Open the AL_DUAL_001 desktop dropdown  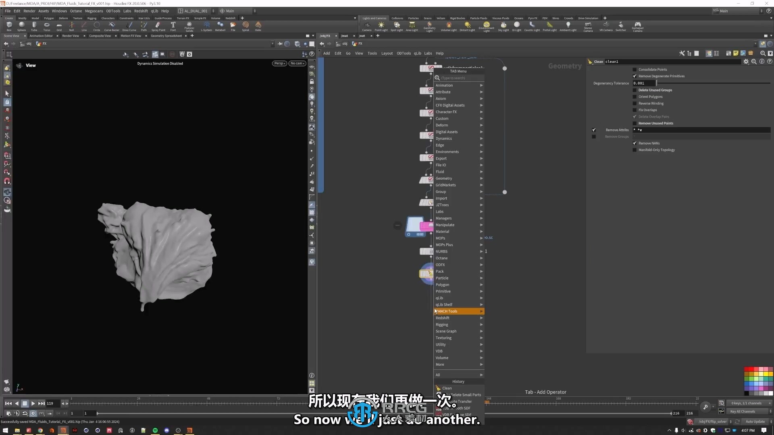pyautogui.click(x=196, y=11)
